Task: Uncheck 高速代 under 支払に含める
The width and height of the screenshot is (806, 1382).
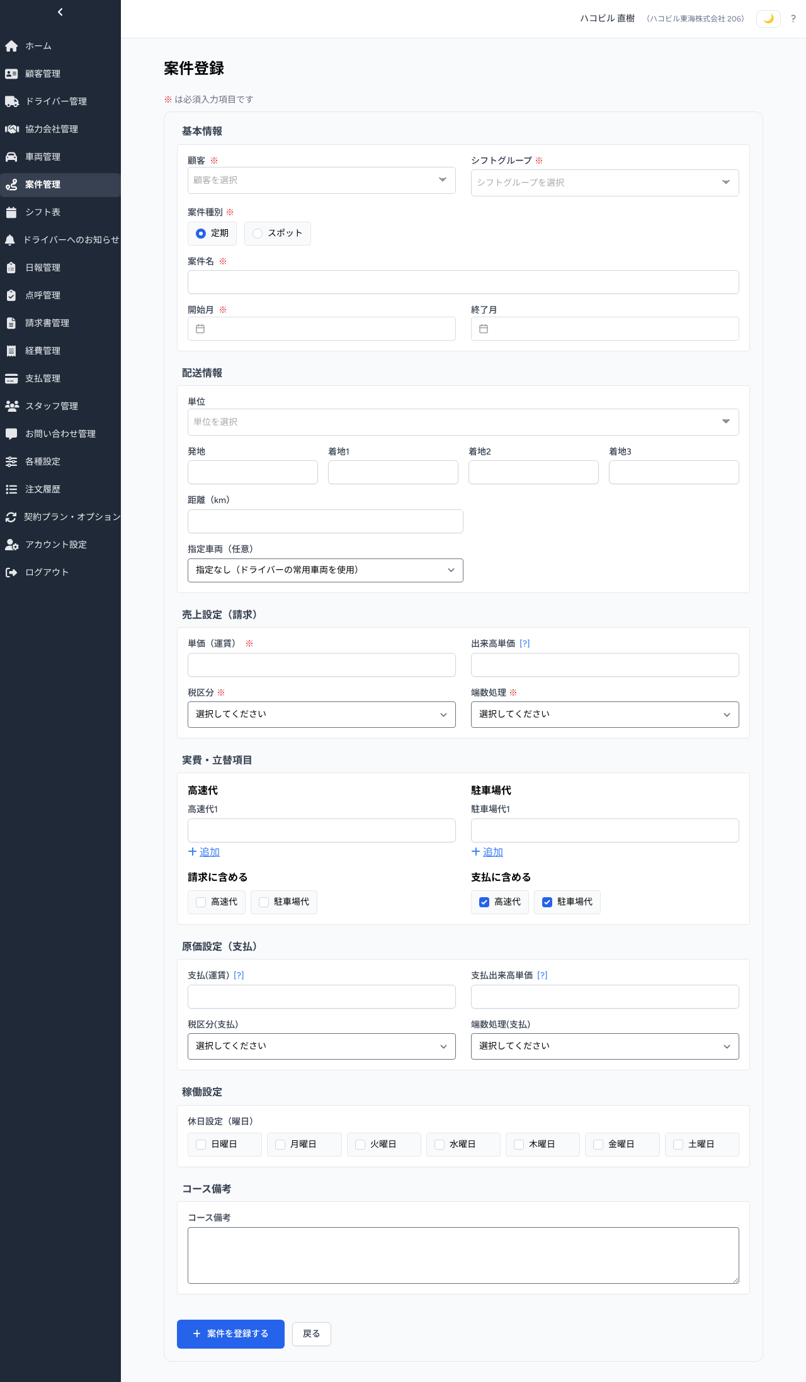Action: pos(500,902)
